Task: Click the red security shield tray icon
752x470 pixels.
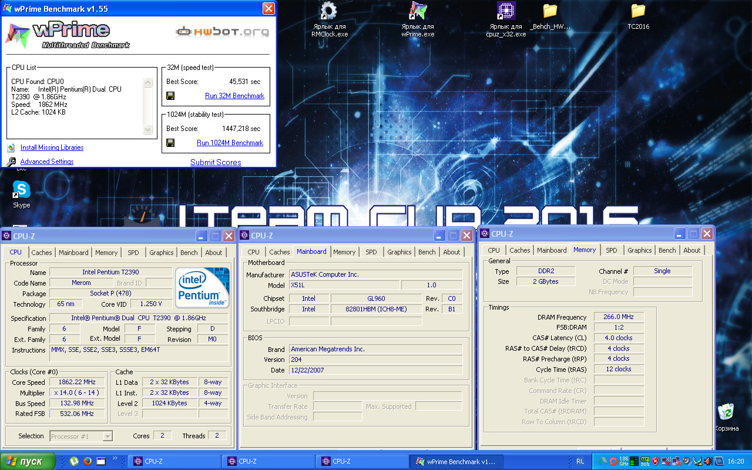Action: (x=655, y=461)
